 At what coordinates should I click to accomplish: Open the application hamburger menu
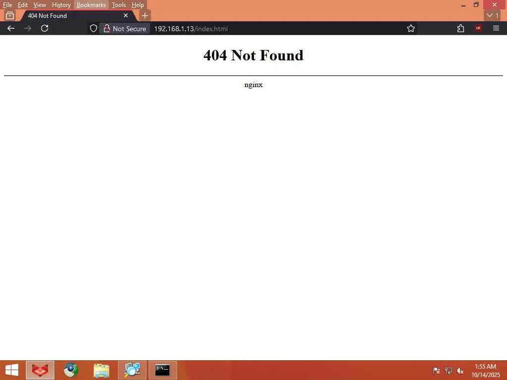tap(496, 28)
